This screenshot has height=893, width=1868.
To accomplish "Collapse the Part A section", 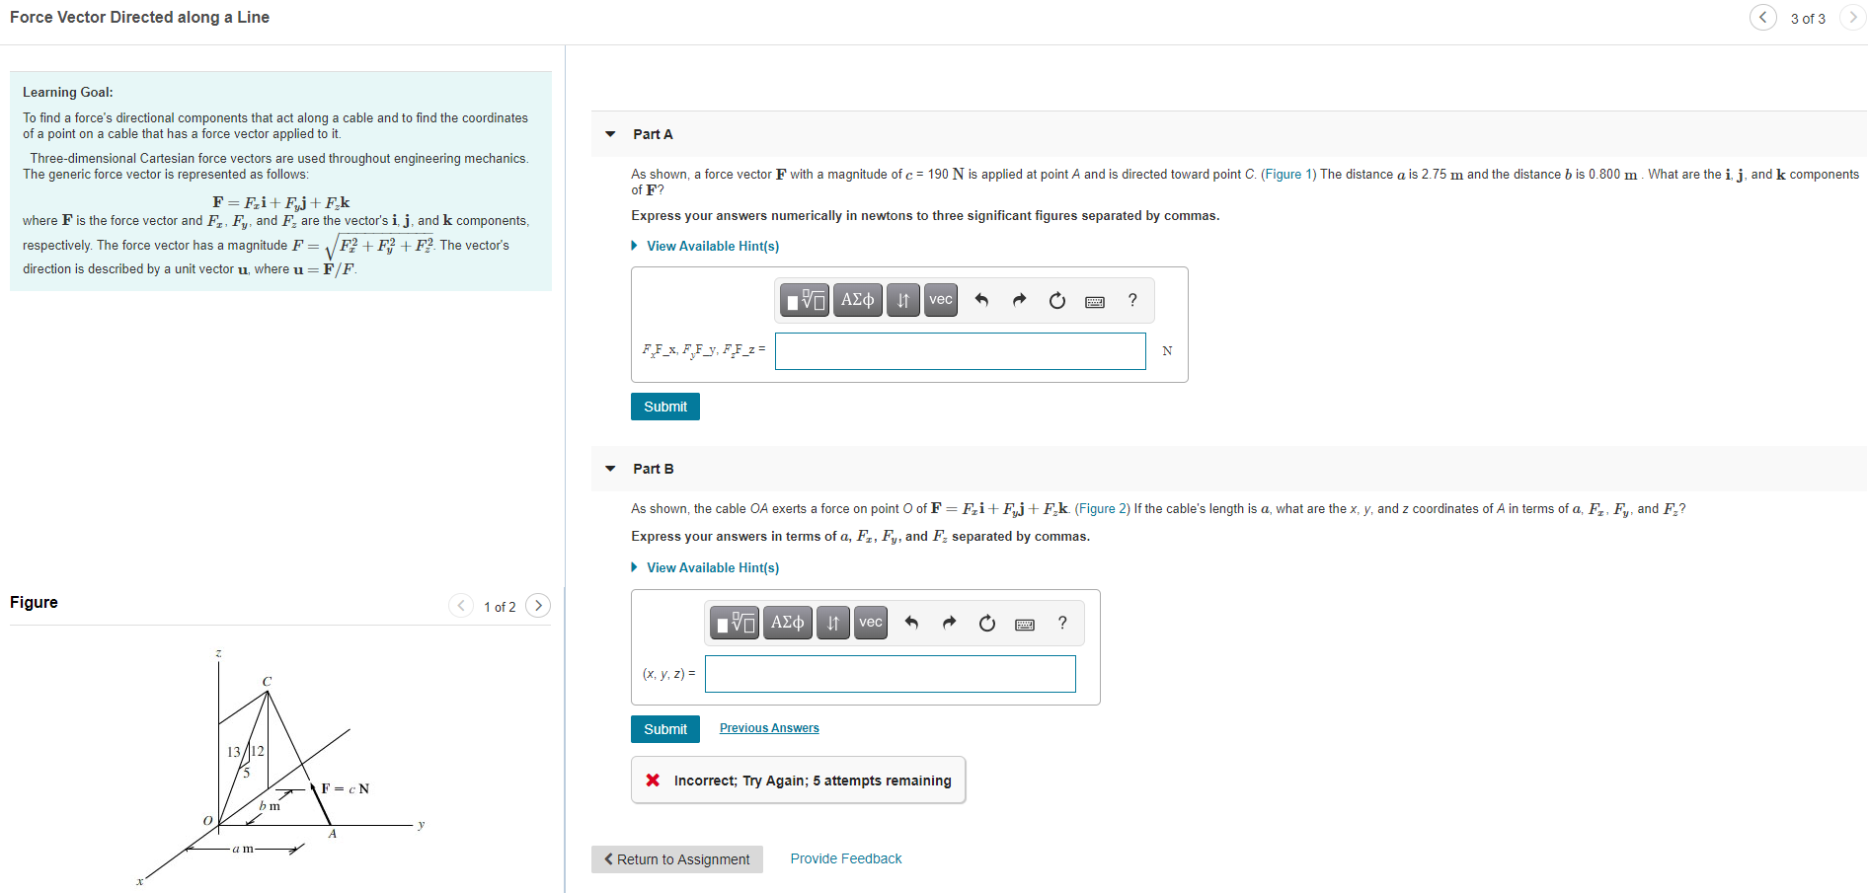I will click(609, 134).
